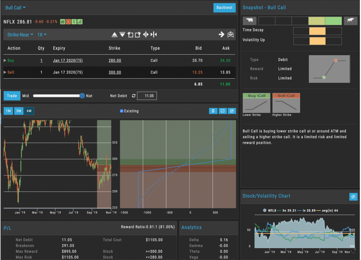This screenshot has height=260, width=361.
Task: Click the bear icon on the sentiment bar
Action: (x=250, y=21)
